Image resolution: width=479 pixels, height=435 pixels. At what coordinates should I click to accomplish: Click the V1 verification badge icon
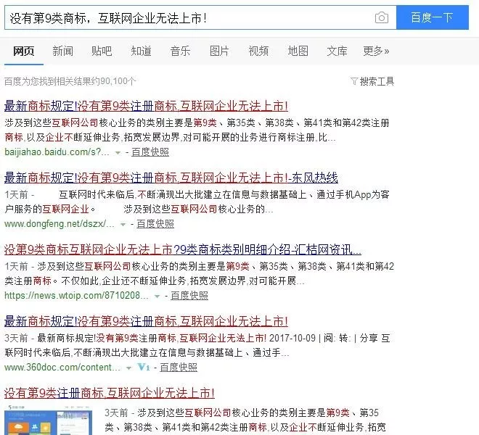[x=143, y=367]
